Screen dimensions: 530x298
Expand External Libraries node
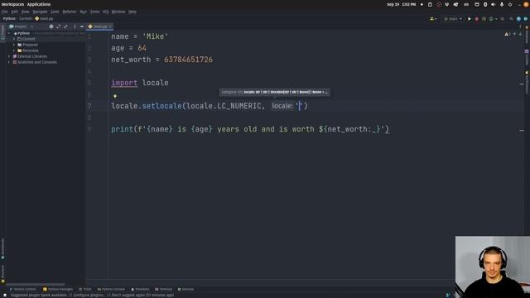click(9, 56)
